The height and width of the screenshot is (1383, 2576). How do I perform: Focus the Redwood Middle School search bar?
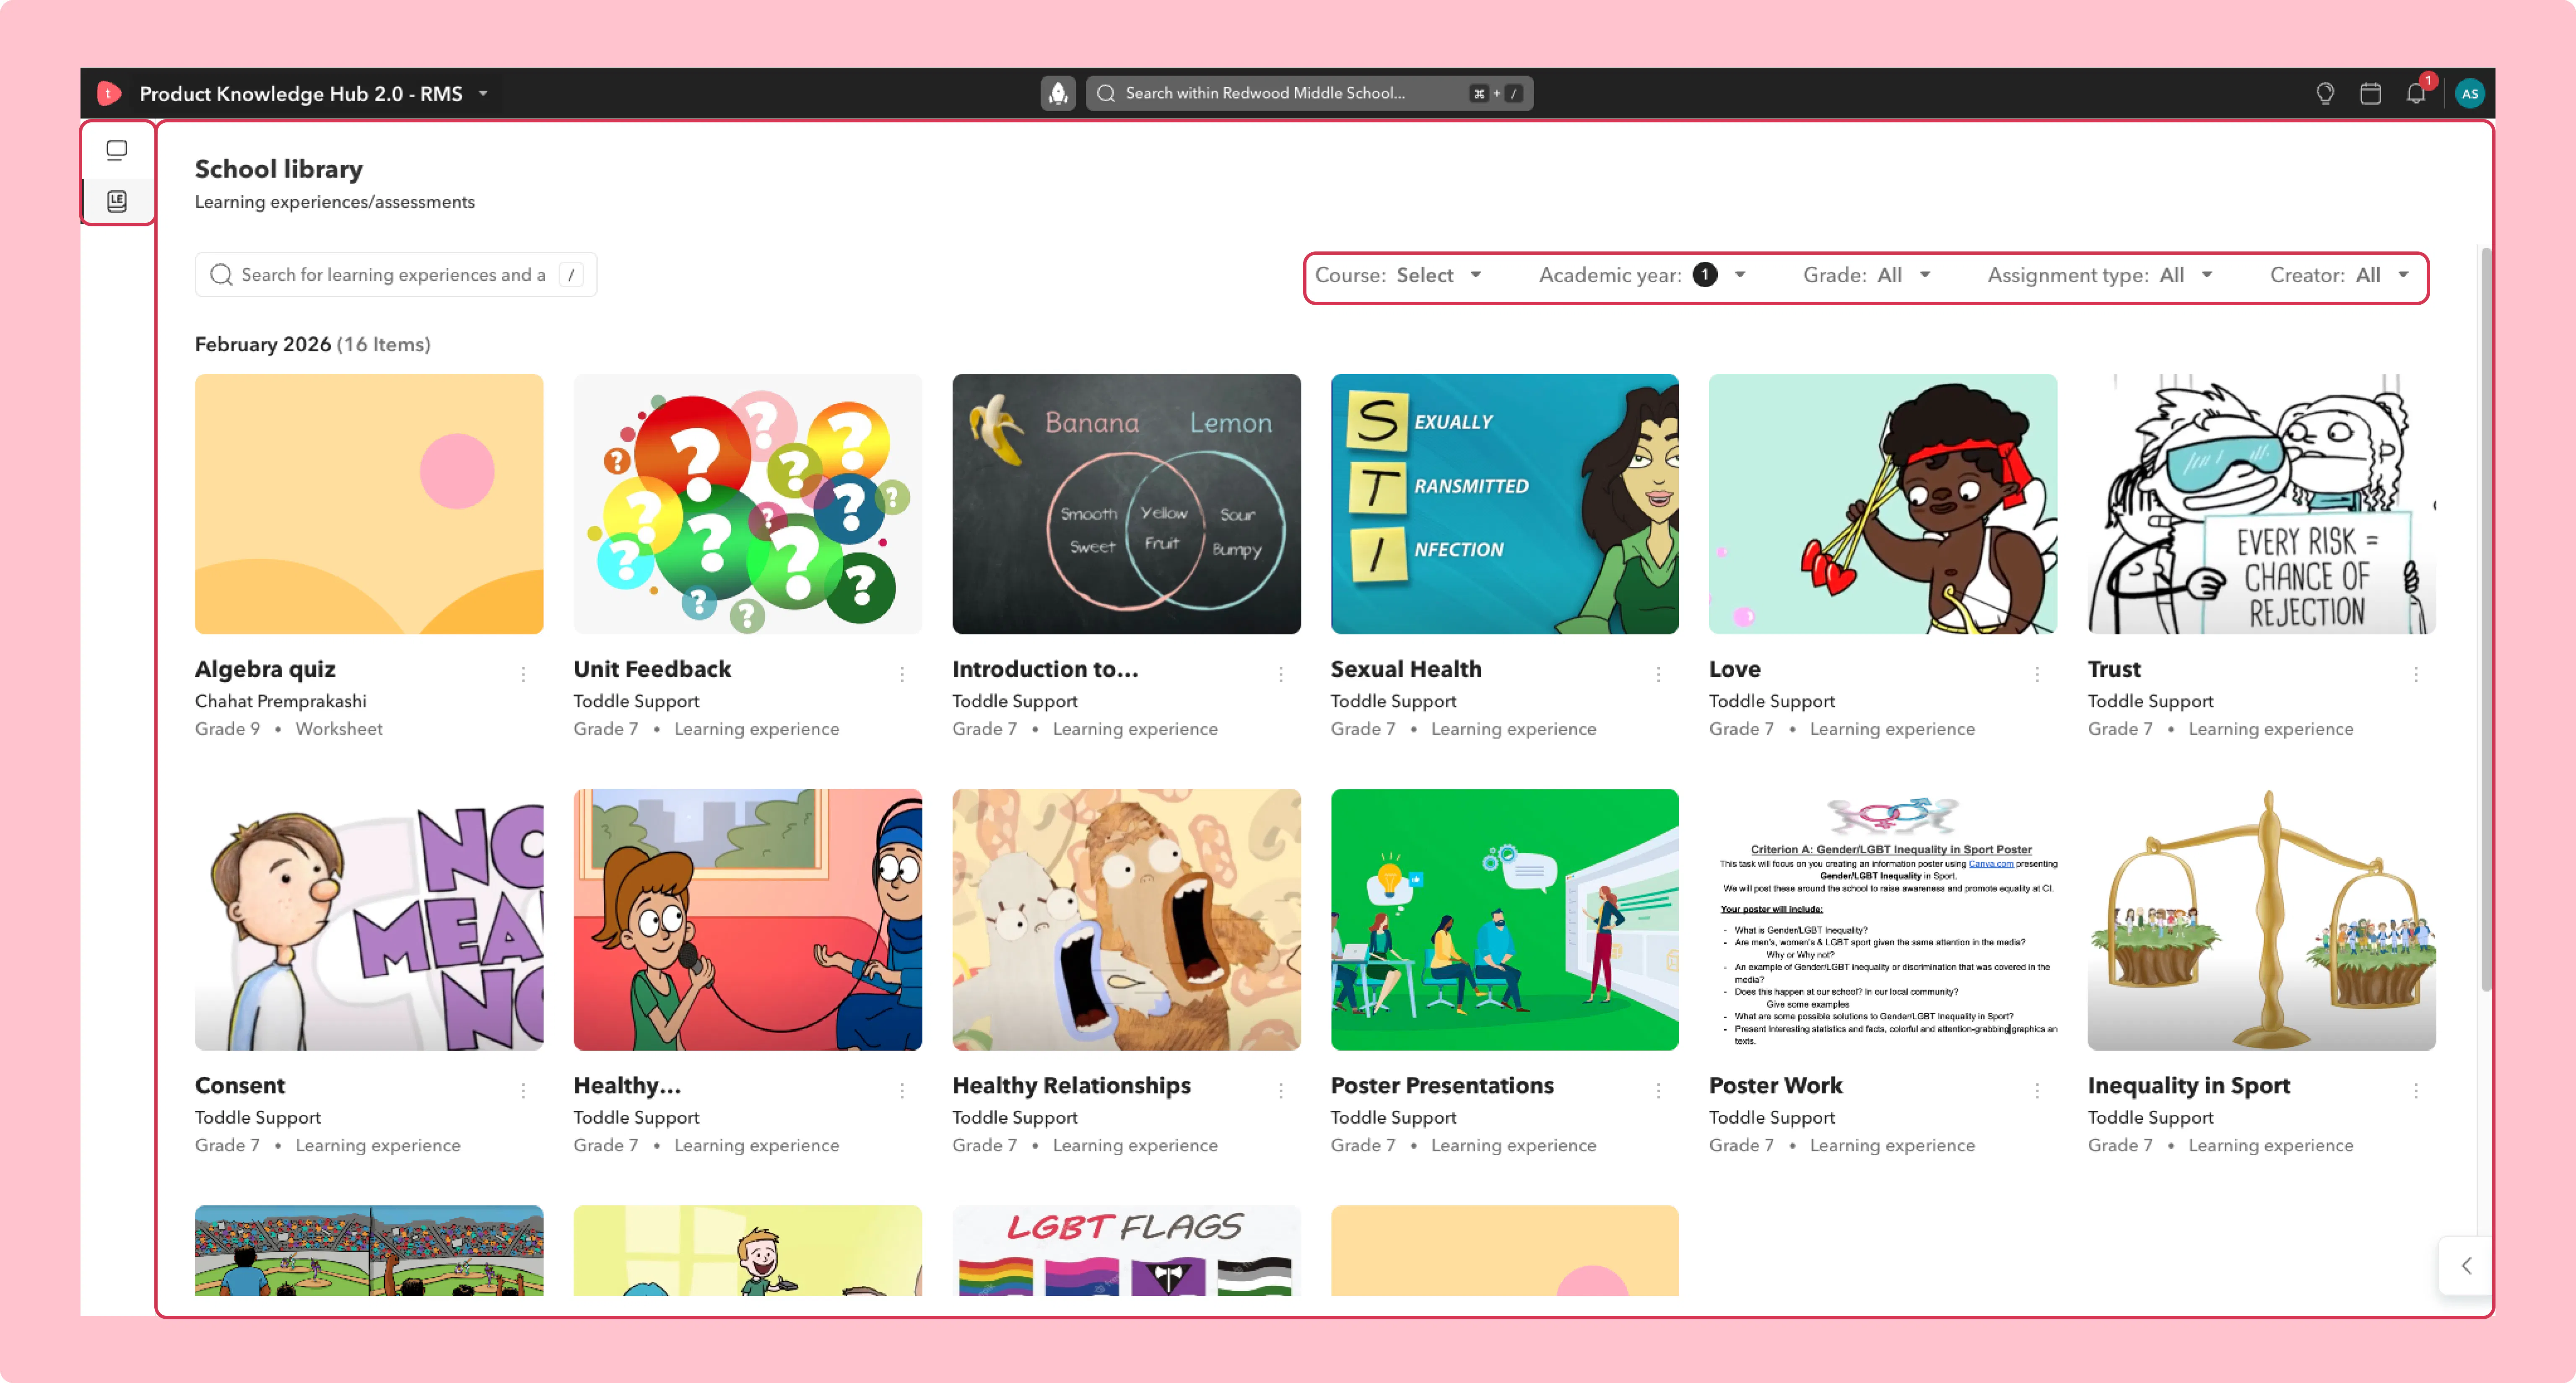point(1309,93)
